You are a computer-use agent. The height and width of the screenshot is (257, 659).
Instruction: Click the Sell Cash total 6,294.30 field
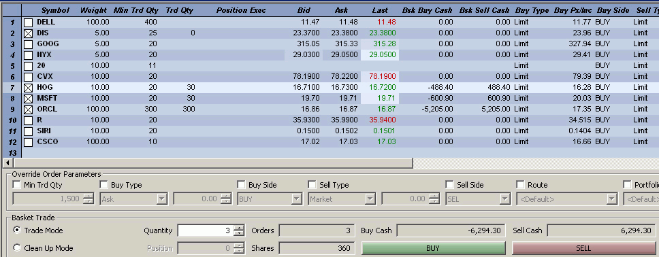click(601, 230)
